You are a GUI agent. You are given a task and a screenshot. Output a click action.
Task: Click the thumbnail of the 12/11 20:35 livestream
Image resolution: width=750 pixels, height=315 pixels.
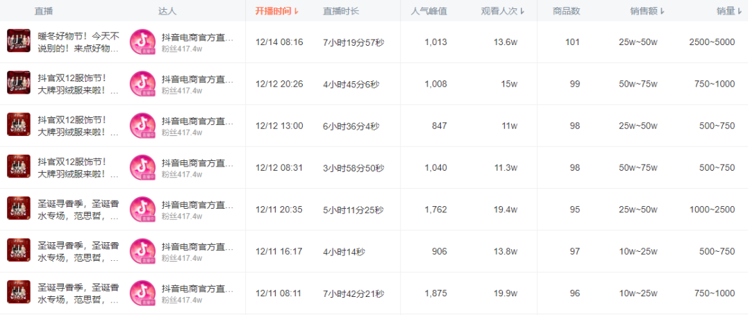click(x=19, y=209)
